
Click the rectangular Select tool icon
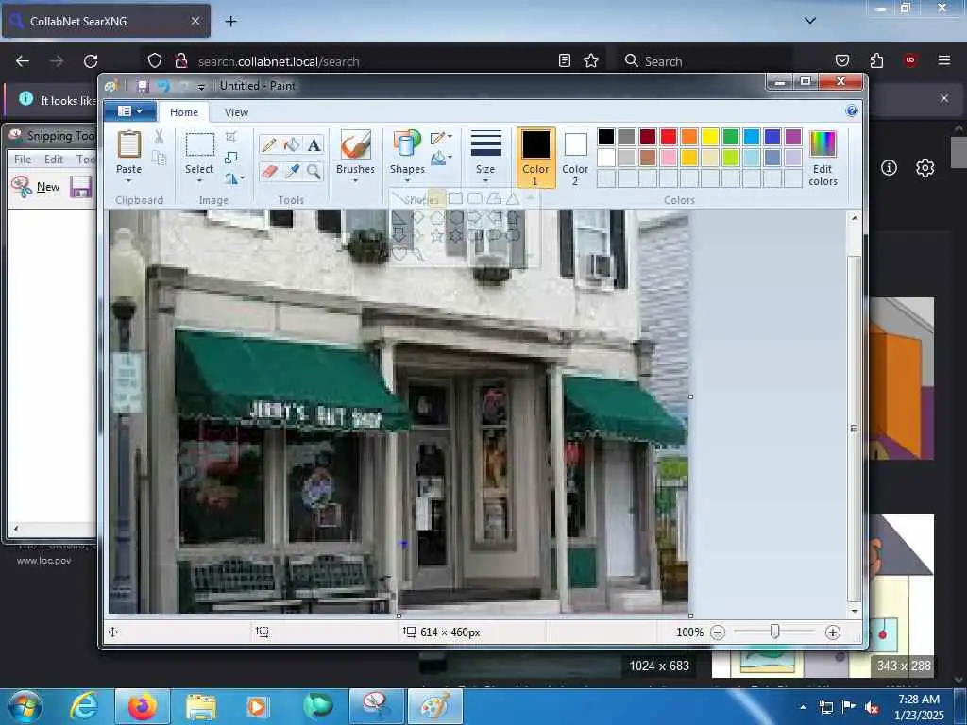pos(200,144)
